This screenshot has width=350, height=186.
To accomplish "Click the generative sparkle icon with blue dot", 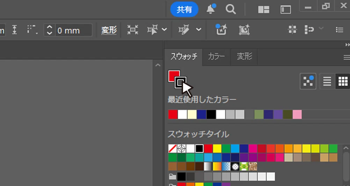I will pyautogui.click(x=221, y=30).
